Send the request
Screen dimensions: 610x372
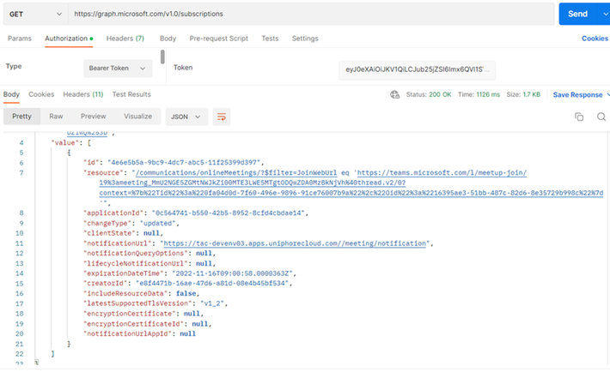pyautogui.click(x=577, y=14)
